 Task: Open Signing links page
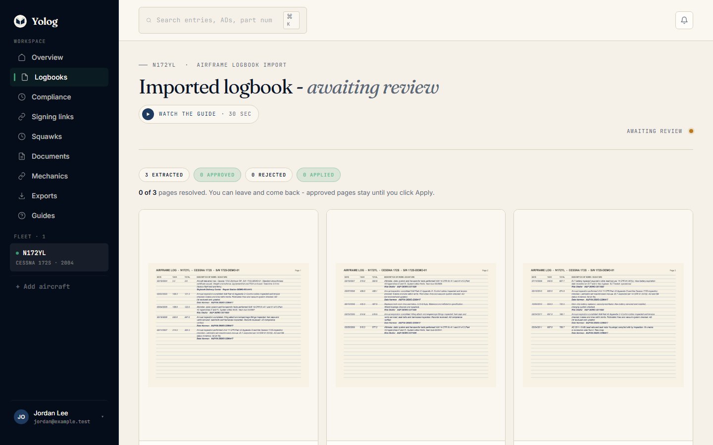[59, 117]
